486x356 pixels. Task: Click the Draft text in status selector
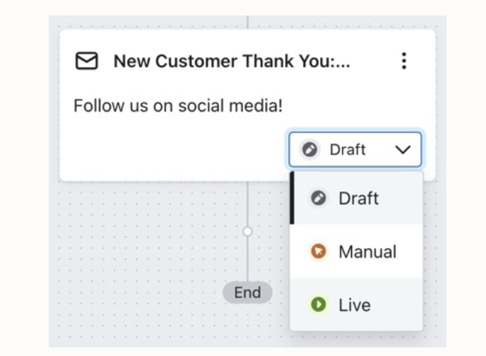click(348, 150)
